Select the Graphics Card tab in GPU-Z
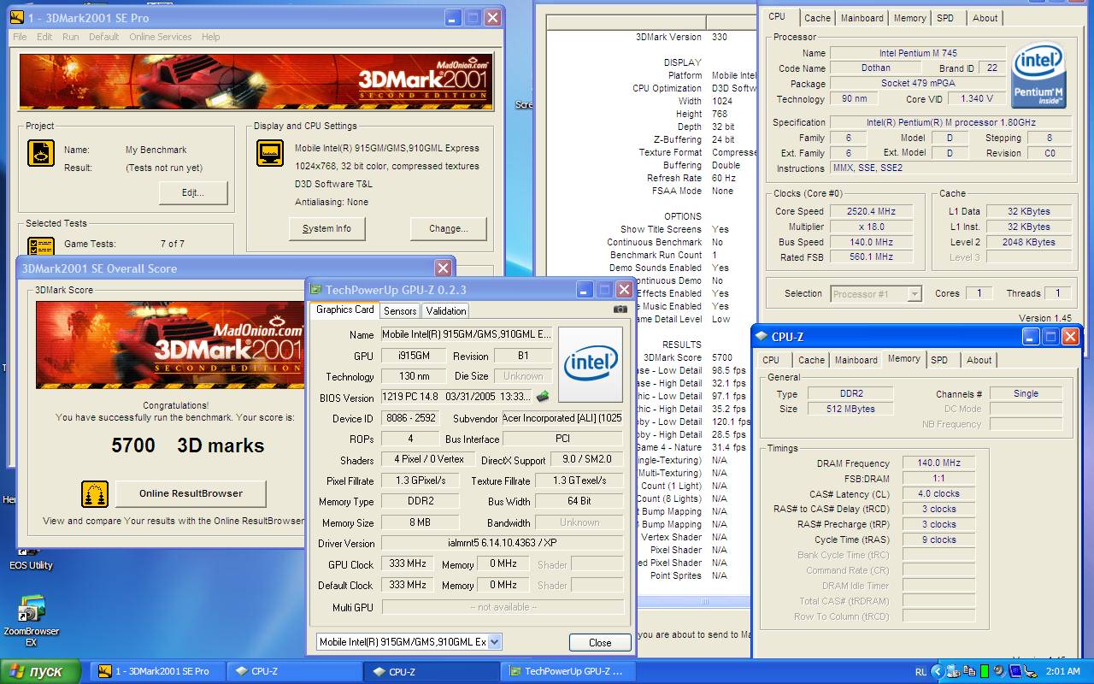Screen dimensions: 1094x684 [344, 310]
